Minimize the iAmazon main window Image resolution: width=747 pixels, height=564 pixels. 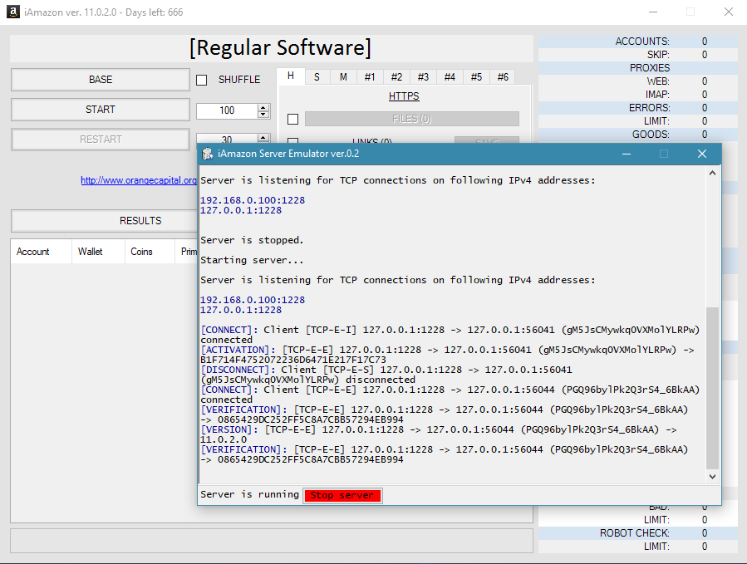coord(653,12)
